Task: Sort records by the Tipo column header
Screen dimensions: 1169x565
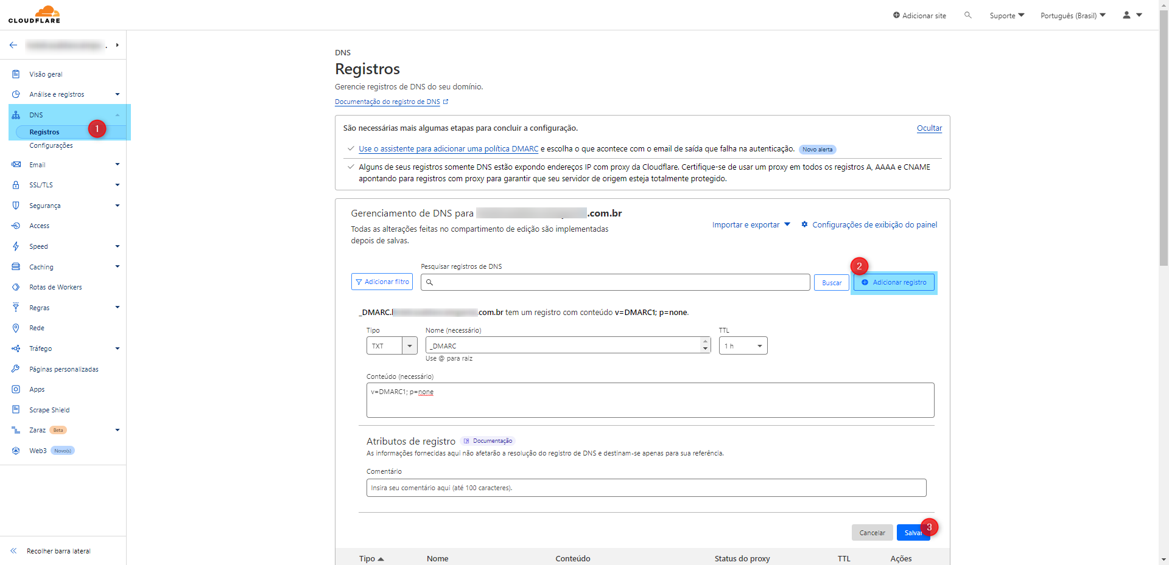Action: pos(371,558)
